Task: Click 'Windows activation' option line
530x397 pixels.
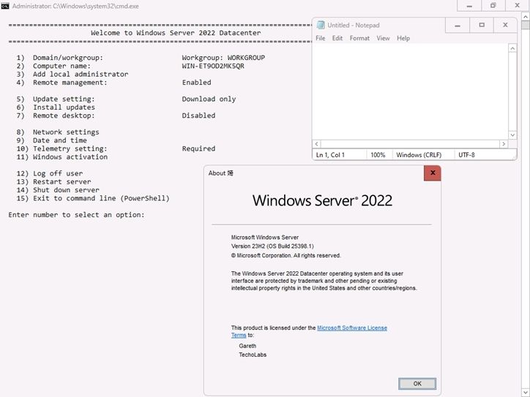Action: tap(61, 157)
